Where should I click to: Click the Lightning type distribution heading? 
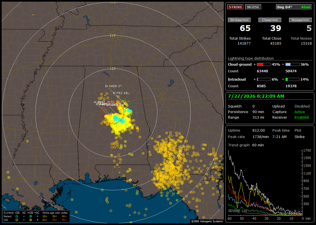click(x=251, y=58)
